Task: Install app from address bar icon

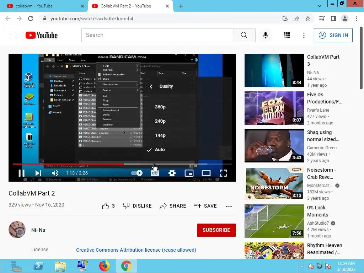Action: coord(285,18)
